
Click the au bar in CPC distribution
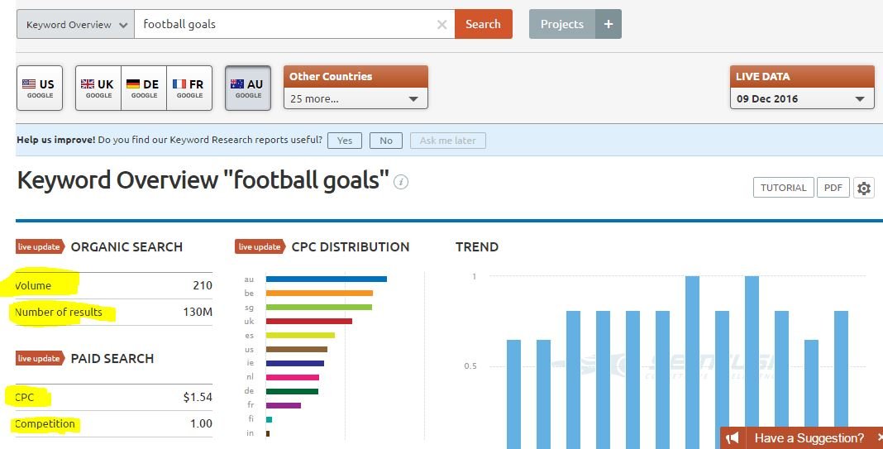(327, 279)
